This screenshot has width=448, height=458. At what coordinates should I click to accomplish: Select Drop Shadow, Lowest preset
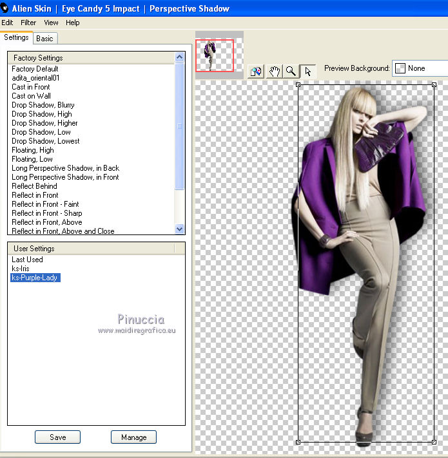click(46, 141)
